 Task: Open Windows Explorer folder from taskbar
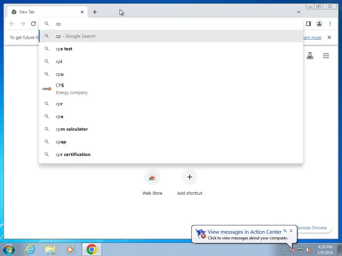50,249
